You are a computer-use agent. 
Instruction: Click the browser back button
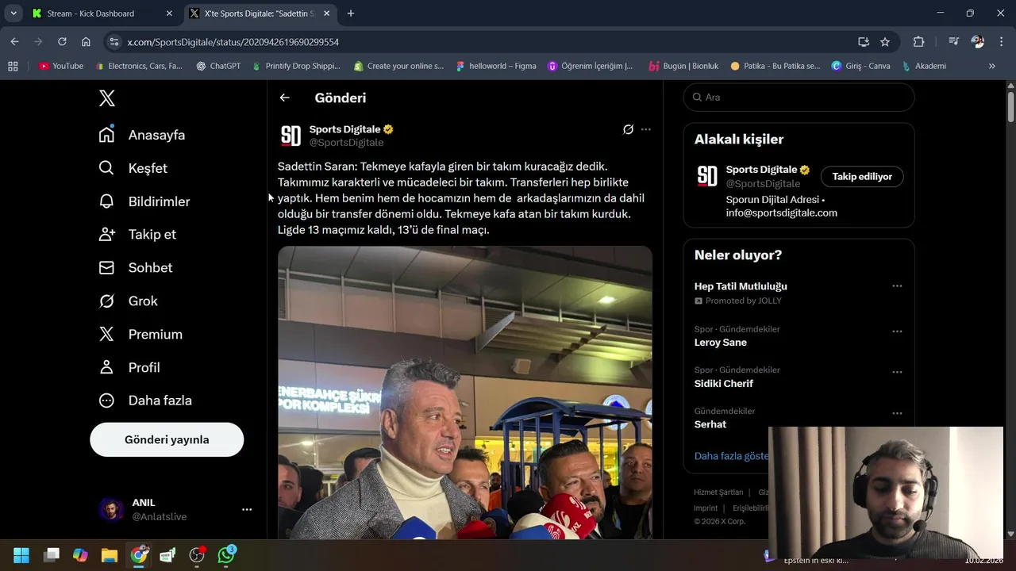pyautogui.click(x=14, y=42)
